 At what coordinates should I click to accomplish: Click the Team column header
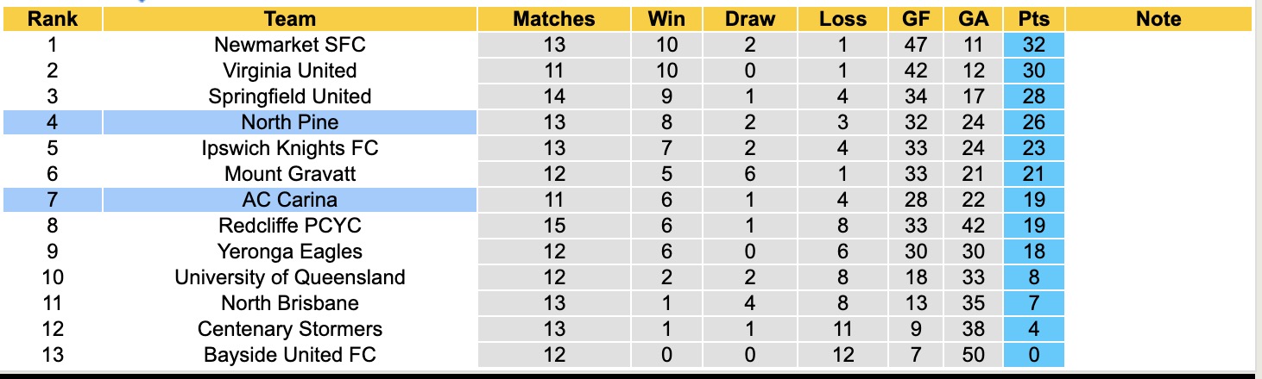click(290, 19)
